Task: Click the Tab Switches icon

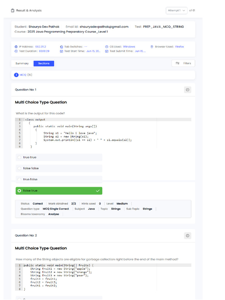Action: tap(62, 47)
